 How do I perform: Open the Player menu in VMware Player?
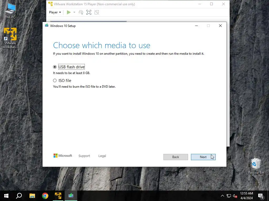pos(55,12)
